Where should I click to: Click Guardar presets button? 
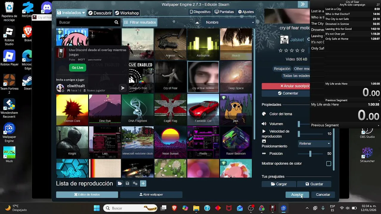[314, 184]
